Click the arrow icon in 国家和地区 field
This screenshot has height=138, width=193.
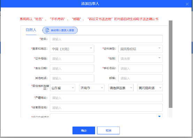(x=91, y=48)
